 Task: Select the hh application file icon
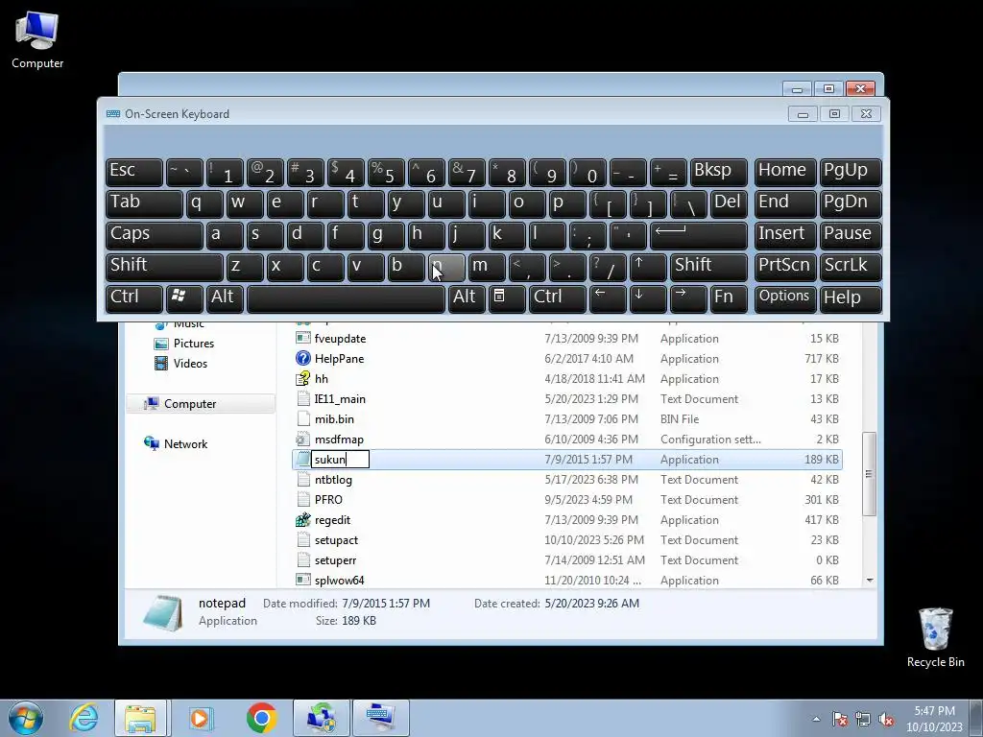(303, 378)
